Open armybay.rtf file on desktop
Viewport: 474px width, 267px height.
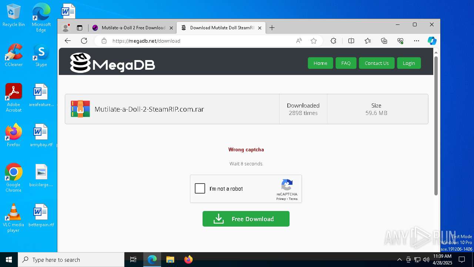point(41,135)
